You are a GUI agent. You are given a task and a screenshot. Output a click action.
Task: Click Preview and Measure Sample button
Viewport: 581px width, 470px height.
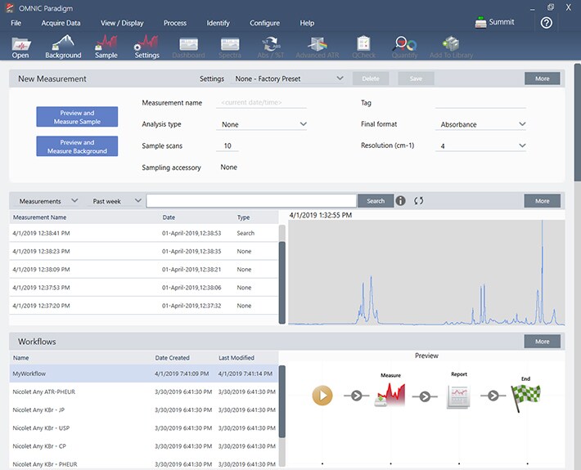click(77, 117)
